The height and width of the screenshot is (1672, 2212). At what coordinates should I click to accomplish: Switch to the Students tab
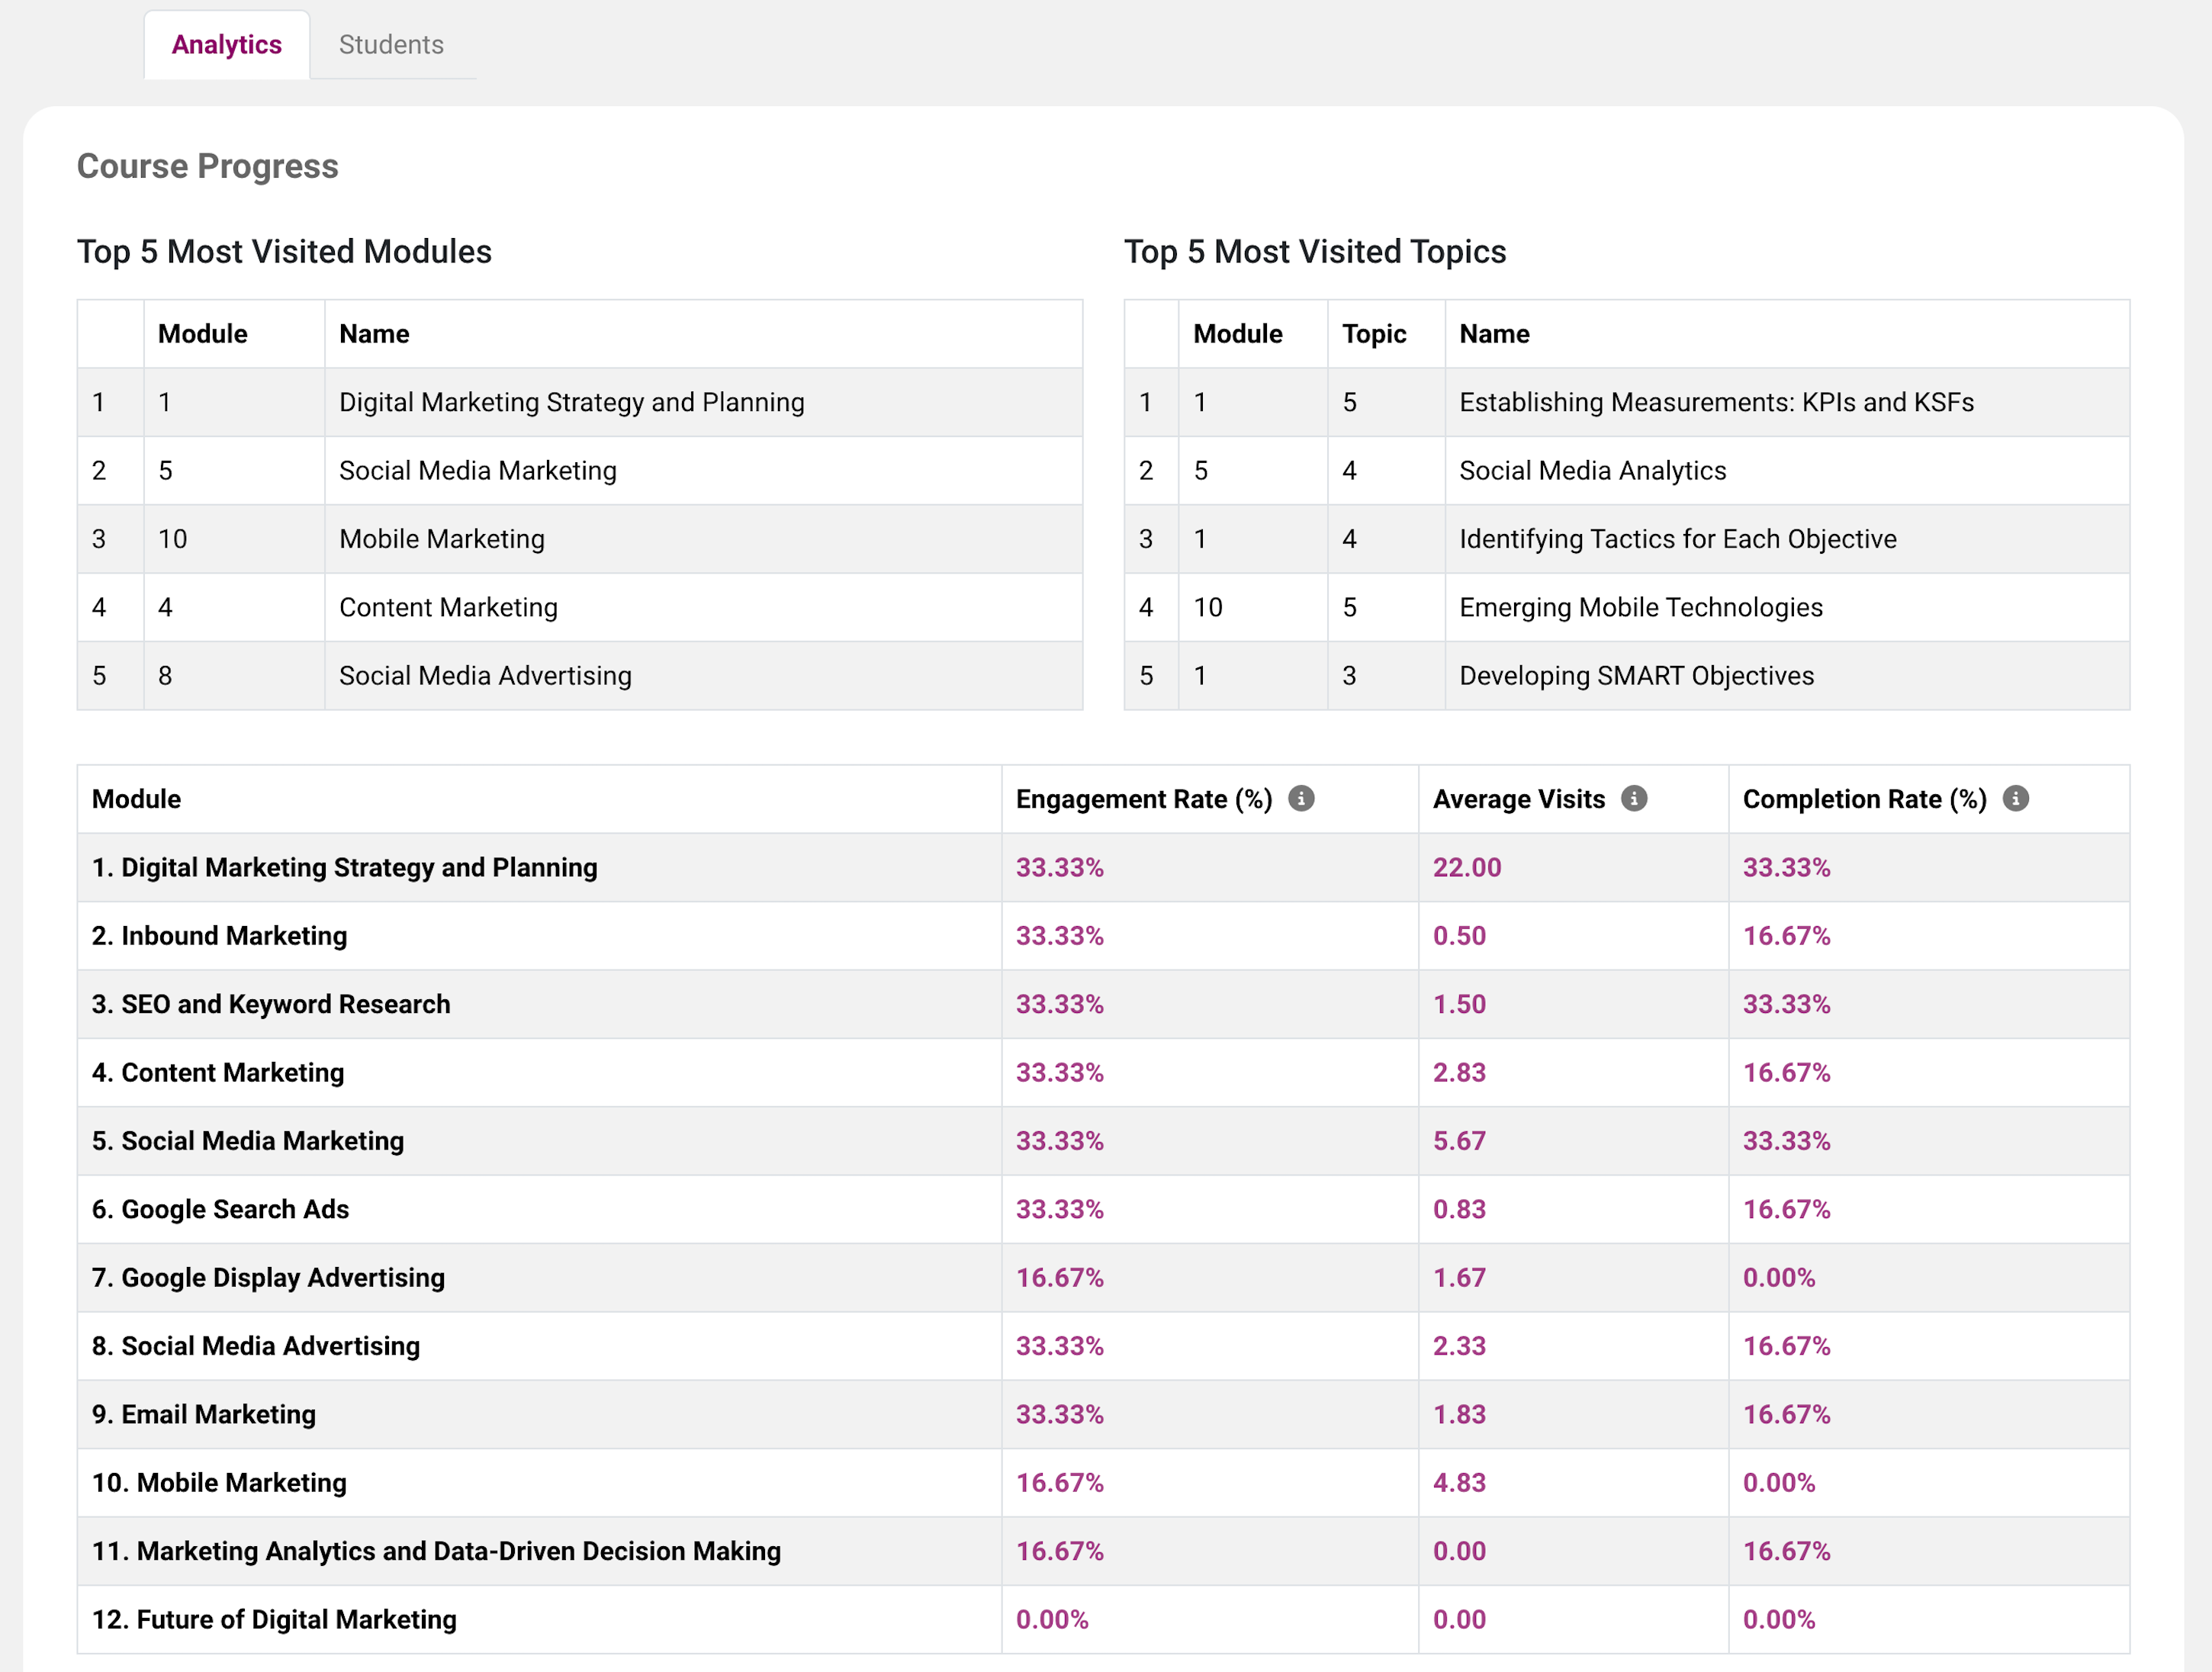391,45
